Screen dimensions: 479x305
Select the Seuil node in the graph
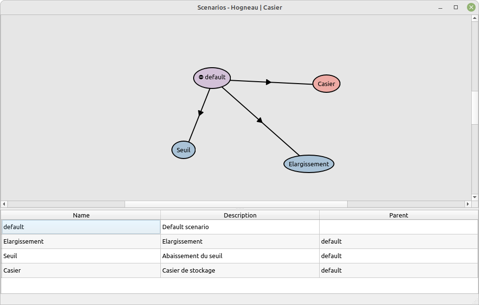tap(183, 150)
